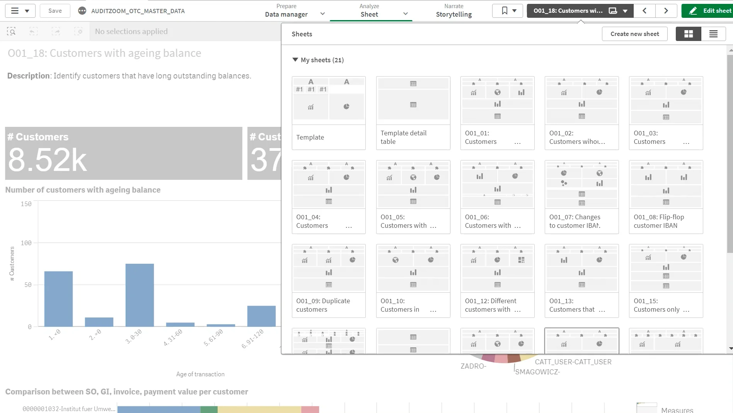Navigate to the previous sheet arrow
Image resolution: width=733 pixels, height=413 pixels.
644,10
